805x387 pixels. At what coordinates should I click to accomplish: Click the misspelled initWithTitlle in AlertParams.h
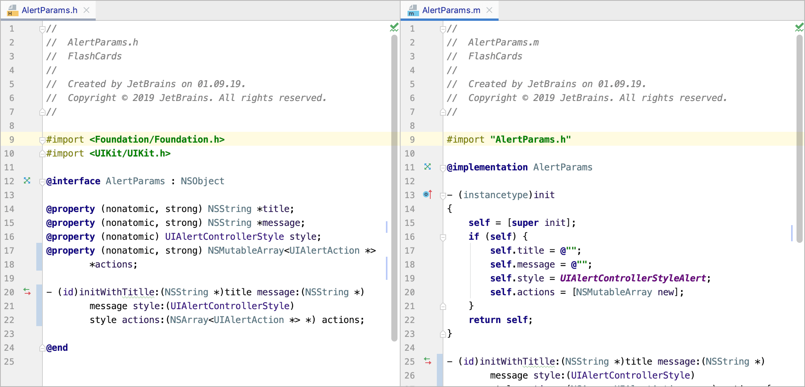117,292
